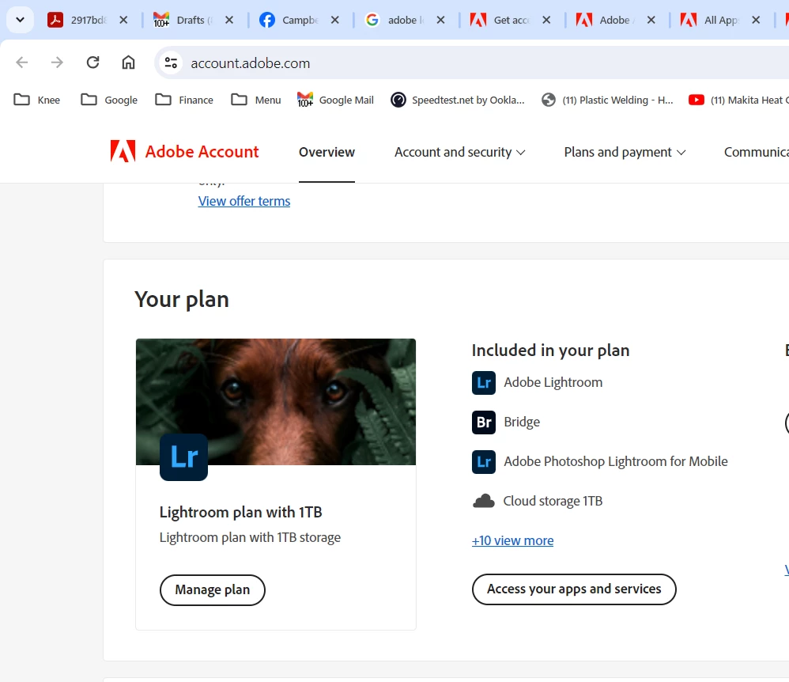Image resolution: width=789 pixels, height=682 pixels.
Task: Click the Adobe Lightroom text label
Action: coord(553,382)
